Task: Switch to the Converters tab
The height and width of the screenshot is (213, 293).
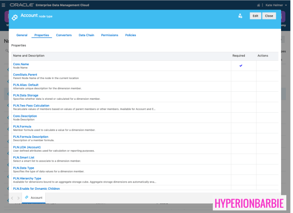Action: (x=64, y=35)
